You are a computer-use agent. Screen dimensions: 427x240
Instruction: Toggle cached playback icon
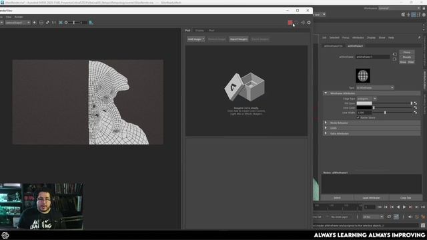coord(396,217)
